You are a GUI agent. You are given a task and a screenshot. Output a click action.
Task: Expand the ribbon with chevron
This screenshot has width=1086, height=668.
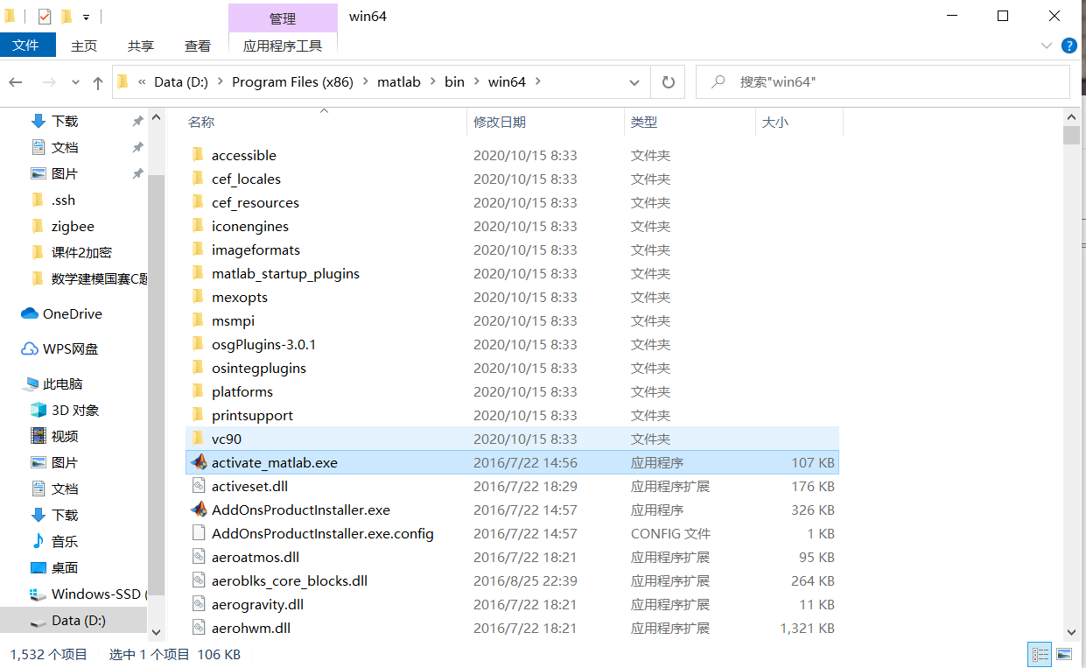[1047, 46]
